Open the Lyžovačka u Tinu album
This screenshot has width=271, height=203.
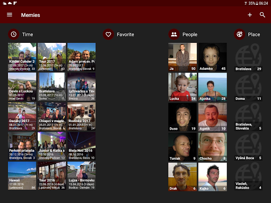[x=82, y=87]
